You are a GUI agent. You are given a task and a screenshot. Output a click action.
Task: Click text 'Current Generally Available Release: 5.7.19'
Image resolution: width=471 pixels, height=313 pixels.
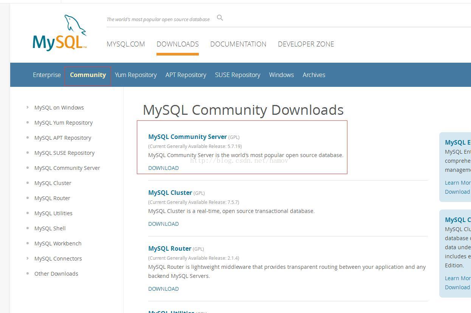coord(195,146)
